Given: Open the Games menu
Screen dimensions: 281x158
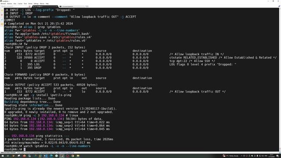Looking at the screenshot, I should click(x=30, y=4).
